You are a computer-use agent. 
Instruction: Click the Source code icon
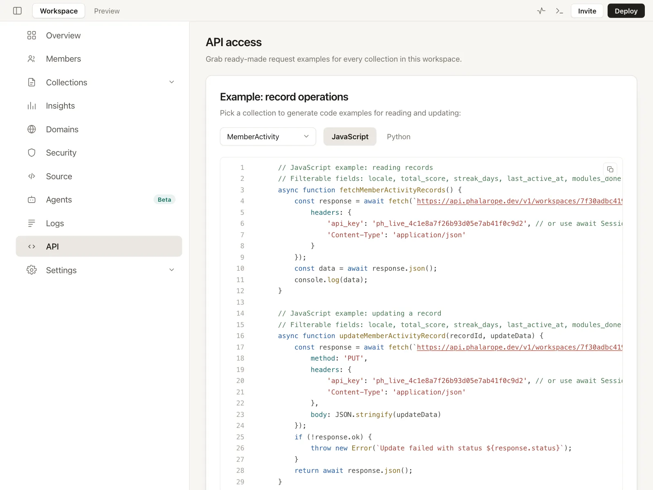coord(31,176)
